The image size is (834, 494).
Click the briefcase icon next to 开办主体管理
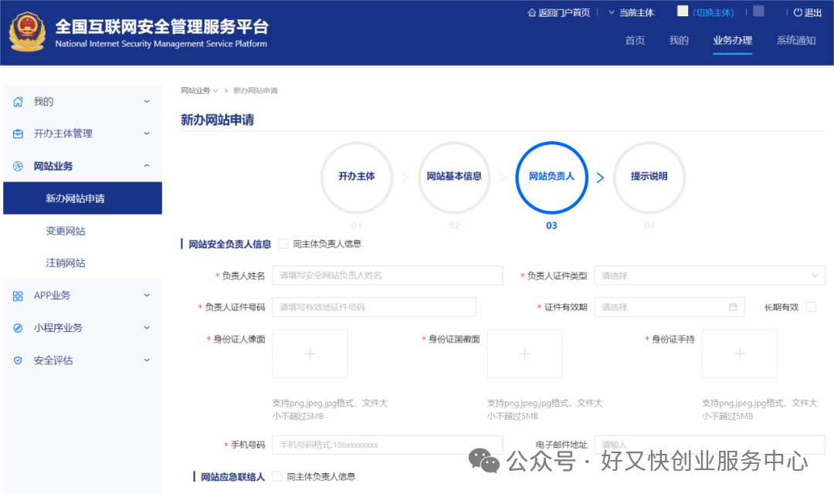pyautogui.click(x=18, y=134)
